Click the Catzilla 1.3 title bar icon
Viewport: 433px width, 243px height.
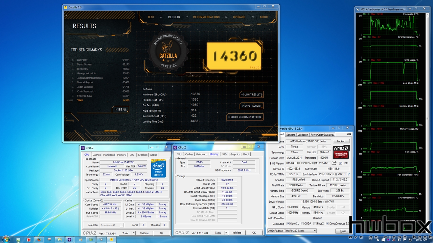click(x=65, y=7)
